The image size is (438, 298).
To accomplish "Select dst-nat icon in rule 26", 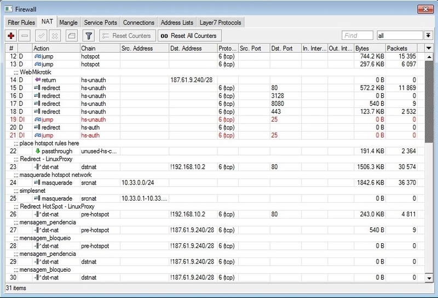I will [x=37, y=214].
